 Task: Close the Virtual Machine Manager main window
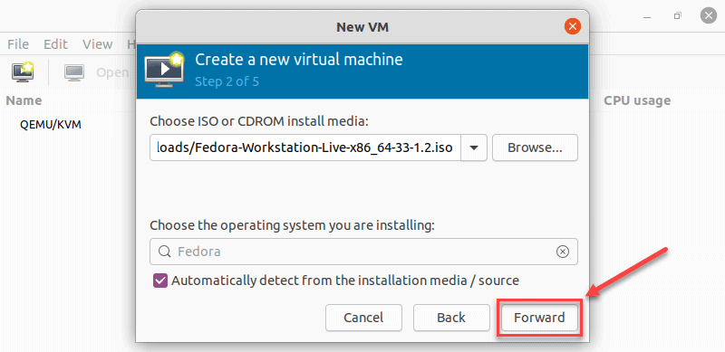pyautogui.click(x=709, y=15)
